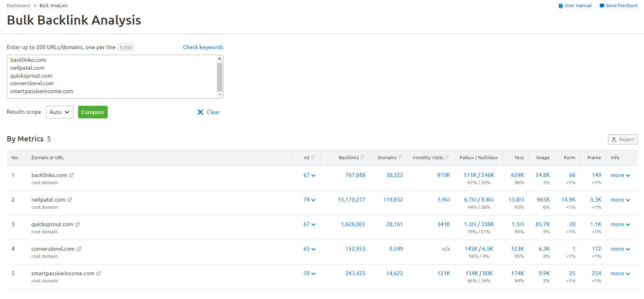This screenshot has width=644, height=299.
Task: Open neilpatel.com external link icon
Action: pyautogui.click(x=69, y=200)
